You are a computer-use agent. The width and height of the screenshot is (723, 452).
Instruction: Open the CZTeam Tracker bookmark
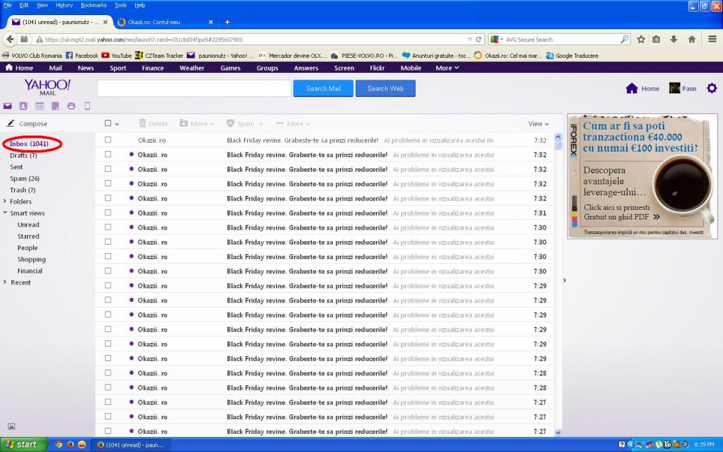(x=159, y=55)
